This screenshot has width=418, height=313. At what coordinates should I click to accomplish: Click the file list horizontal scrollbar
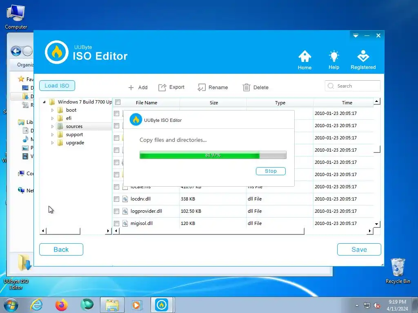click(x=212, y=231)
